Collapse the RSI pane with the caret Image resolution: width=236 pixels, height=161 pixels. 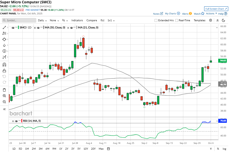tap(217, 121)
